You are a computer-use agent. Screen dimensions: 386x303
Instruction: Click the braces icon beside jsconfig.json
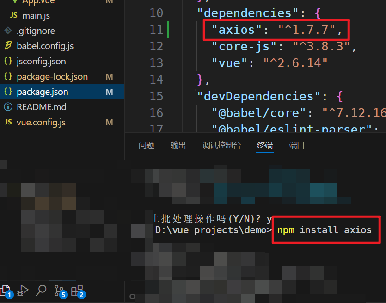(x=8, y=61)
